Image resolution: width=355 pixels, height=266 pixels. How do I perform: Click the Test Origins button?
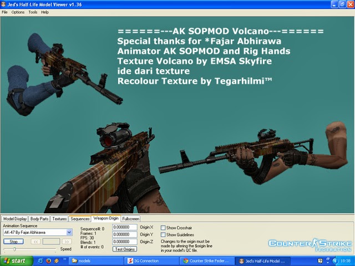pos(125,249)
